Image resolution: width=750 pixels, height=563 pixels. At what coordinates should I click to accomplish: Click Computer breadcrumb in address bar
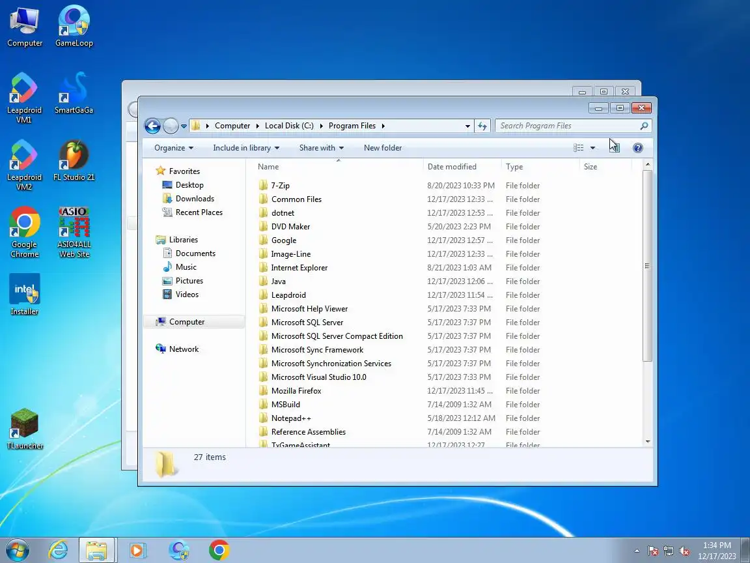coord(232,126)
